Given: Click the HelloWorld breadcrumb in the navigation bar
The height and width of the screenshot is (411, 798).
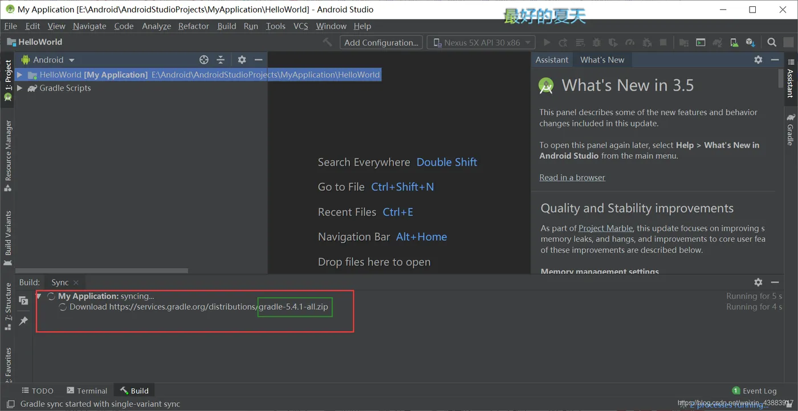Looking at the screenshot, I should pyautogui.click(x=34, y=42).
